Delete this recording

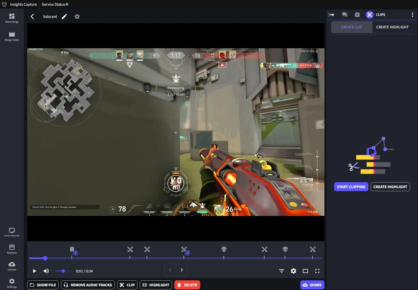coord(187,285)
